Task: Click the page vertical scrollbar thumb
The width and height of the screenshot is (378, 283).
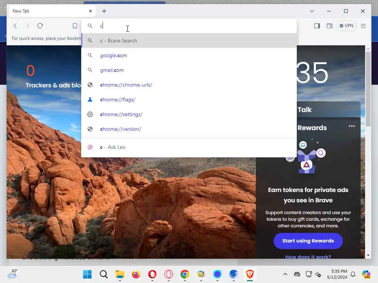Action: coord(368,88)
